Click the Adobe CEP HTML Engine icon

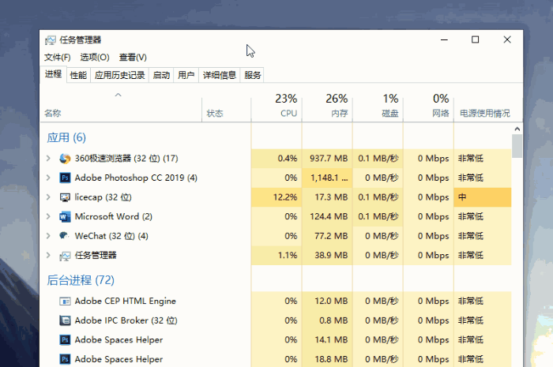(x=66, y=301)
